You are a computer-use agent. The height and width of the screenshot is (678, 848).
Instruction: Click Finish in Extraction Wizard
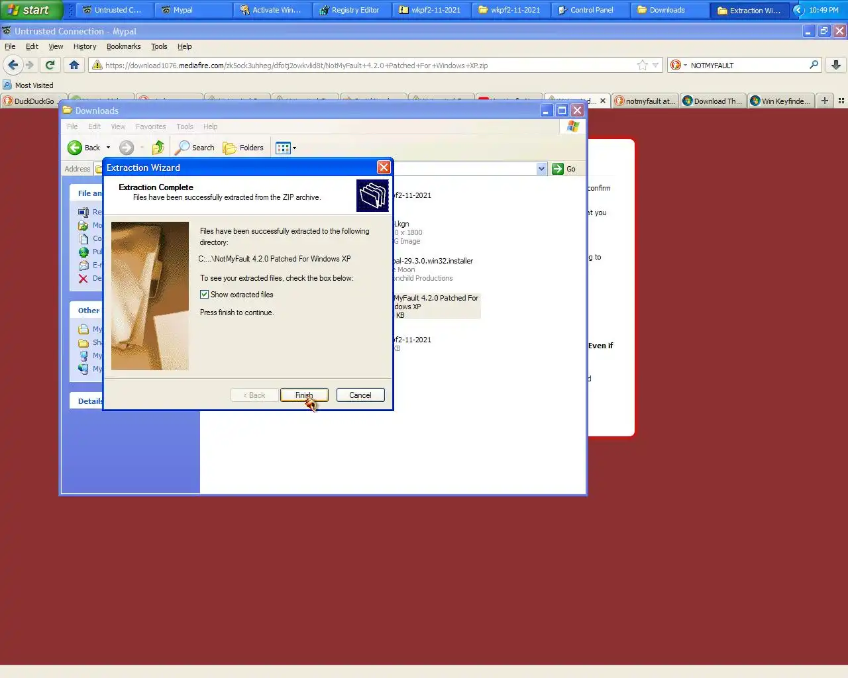304,395
